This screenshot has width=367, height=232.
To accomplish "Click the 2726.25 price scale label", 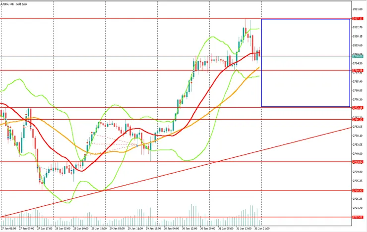I will (x=358, y=199).
